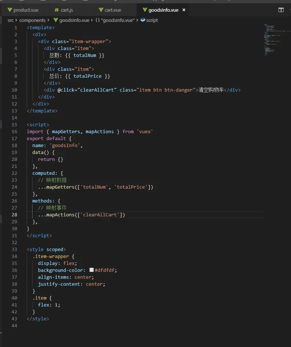Click the closing script tag
Image resolution: width=291 pixels, height=347 pixels.
point(39,235)
